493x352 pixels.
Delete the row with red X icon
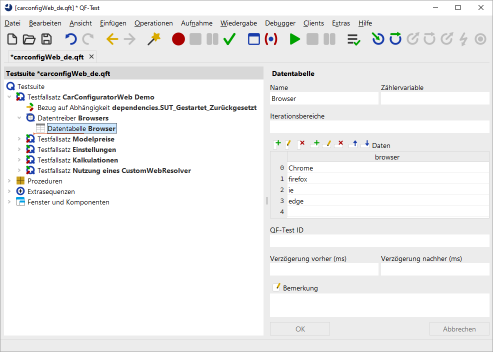pos(338,144)
